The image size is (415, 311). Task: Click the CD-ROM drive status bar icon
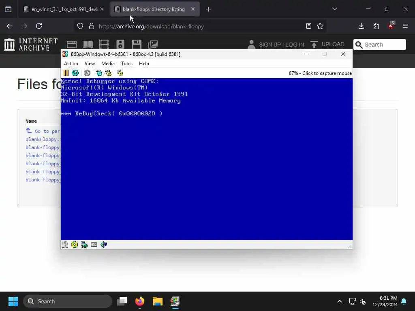pyautogui.click(x=75, y=245)
